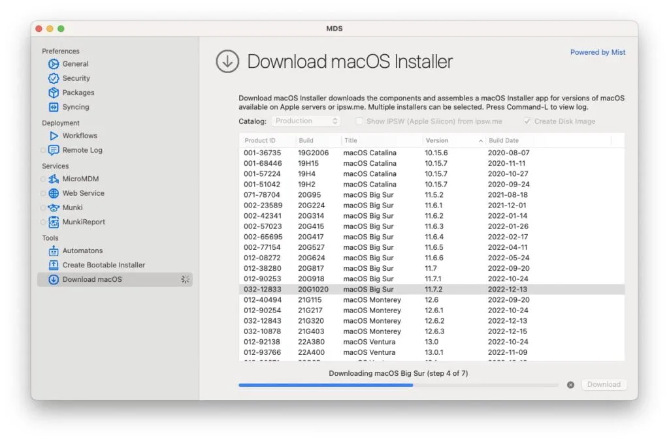Viewport: 669px width, 441px height.
Task: Cancel the download with the x icon
Action: pyautogui.click(x=570, y=385)
